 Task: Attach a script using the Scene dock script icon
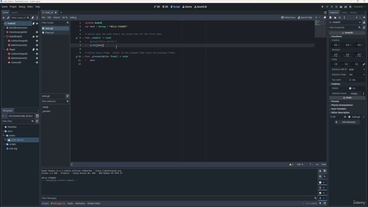(33, 18)
